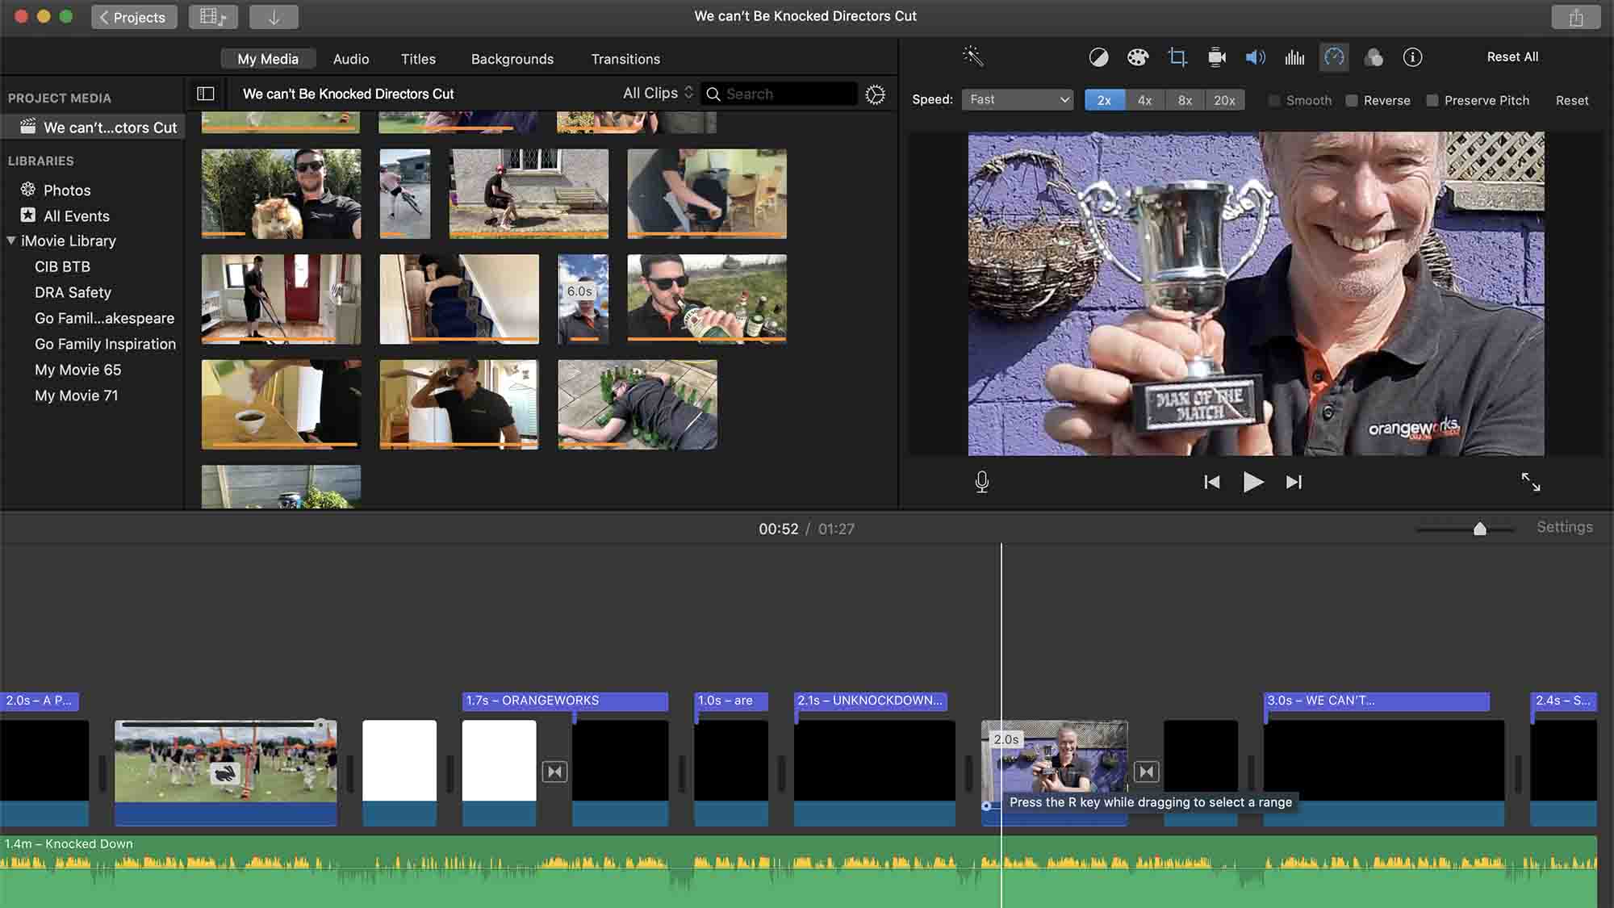The height and width of the screenshot is (908, 1614).
Task: Open the All Clips filter dropdown
Action: click(x=655, y=93)
